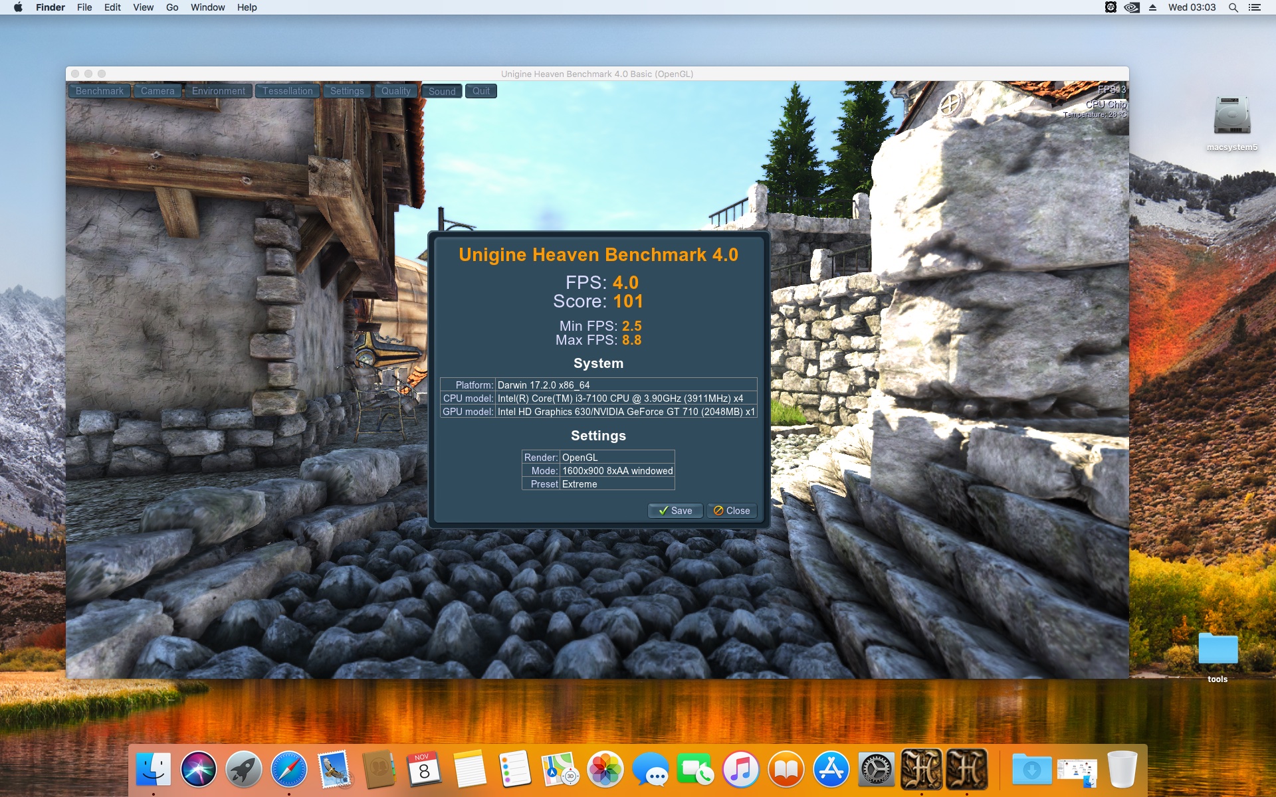Click the Save button in results dialog

coord(675,510)
